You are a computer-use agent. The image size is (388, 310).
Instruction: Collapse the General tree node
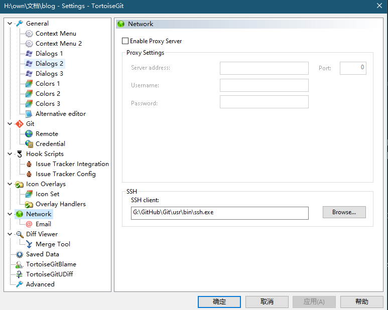point(10,24)
